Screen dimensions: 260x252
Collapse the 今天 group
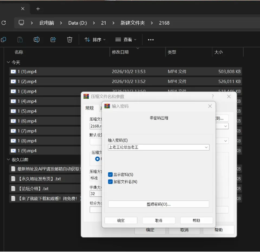click(x=8, y=62)
